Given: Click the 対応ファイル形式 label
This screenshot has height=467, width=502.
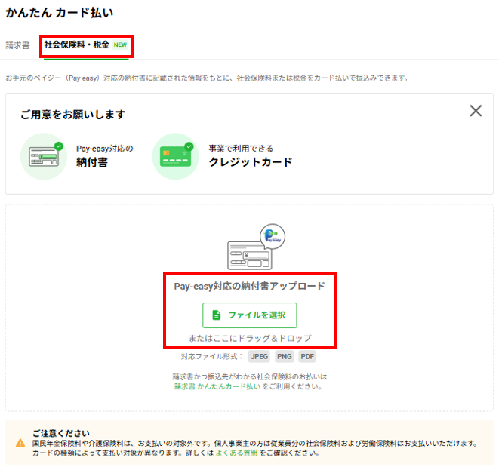Looking at the screenshot, I should (211, 356).
